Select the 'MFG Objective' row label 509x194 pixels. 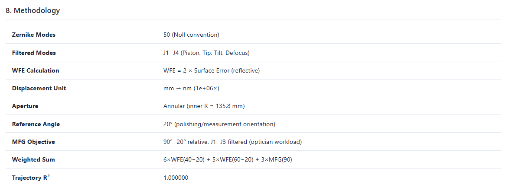(33, 142)
